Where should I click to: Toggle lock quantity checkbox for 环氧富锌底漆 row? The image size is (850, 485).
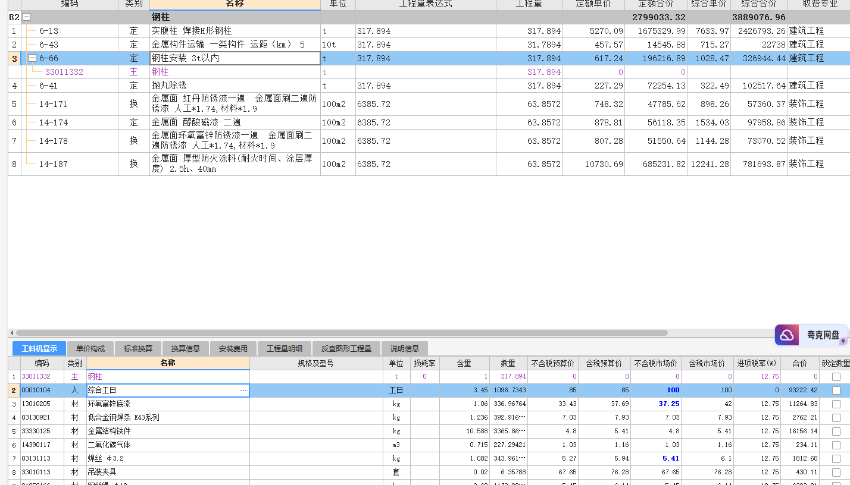click(836, 404)
